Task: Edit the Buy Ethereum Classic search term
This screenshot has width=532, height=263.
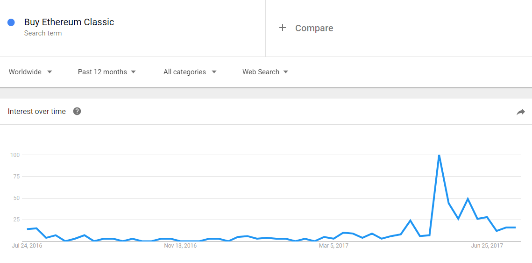Action: coord(69,22)
